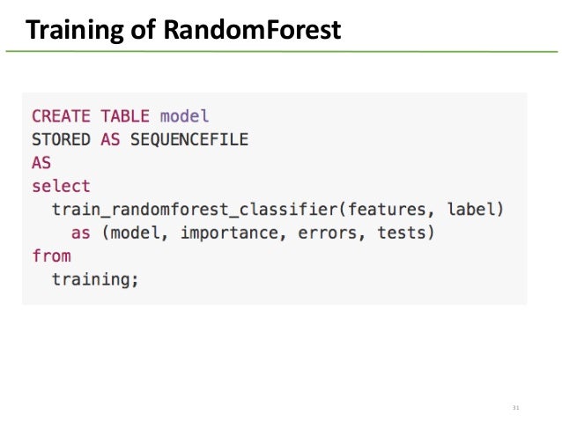This screenshot has width=562, height=422.
Task: Click the select keyword
Action: click(x=61, y=186)
